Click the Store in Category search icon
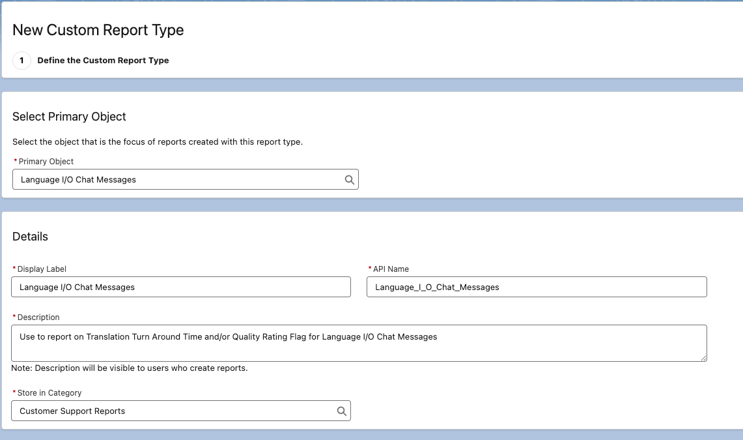The image size is (743, 440). point(342,411)
